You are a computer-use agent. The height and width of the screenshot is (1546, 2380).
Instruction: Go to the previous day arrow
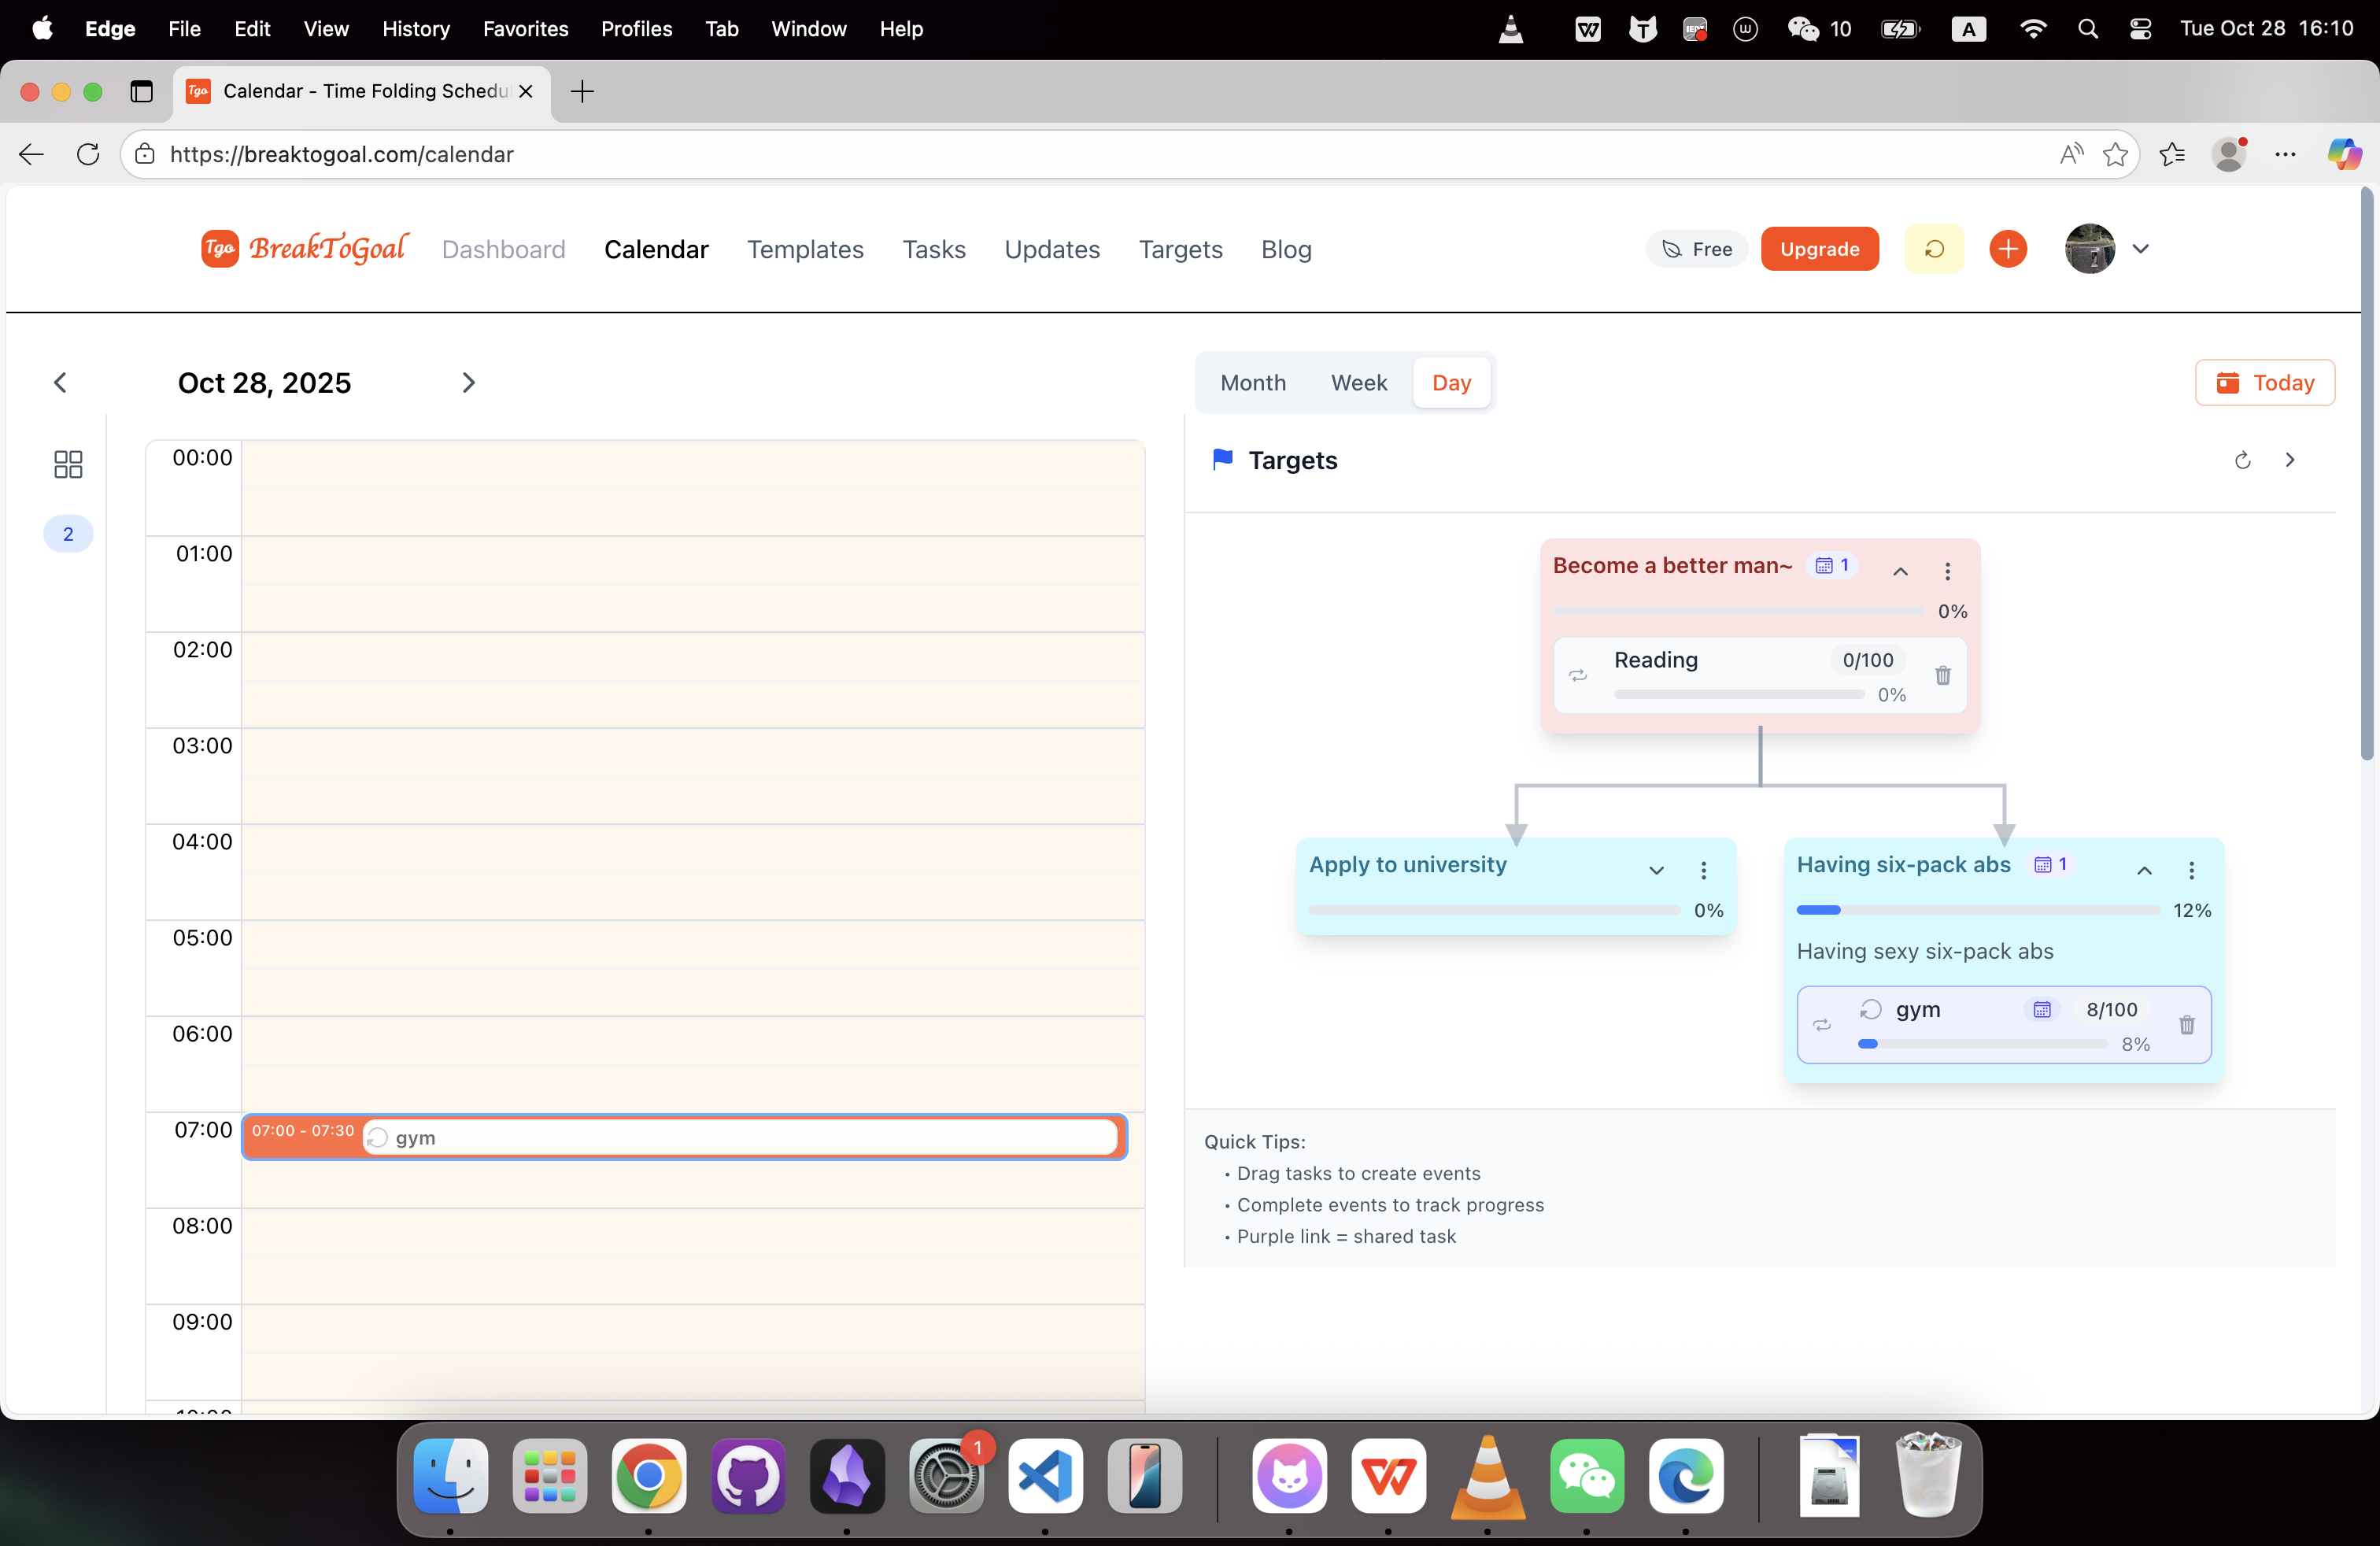click(60, 383)
